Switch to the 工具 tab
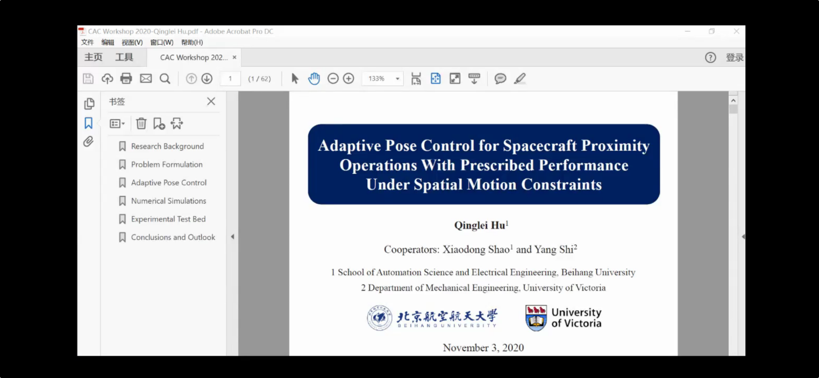The width and height of the screenshot is (819, 378). click(x=124, y=57)
